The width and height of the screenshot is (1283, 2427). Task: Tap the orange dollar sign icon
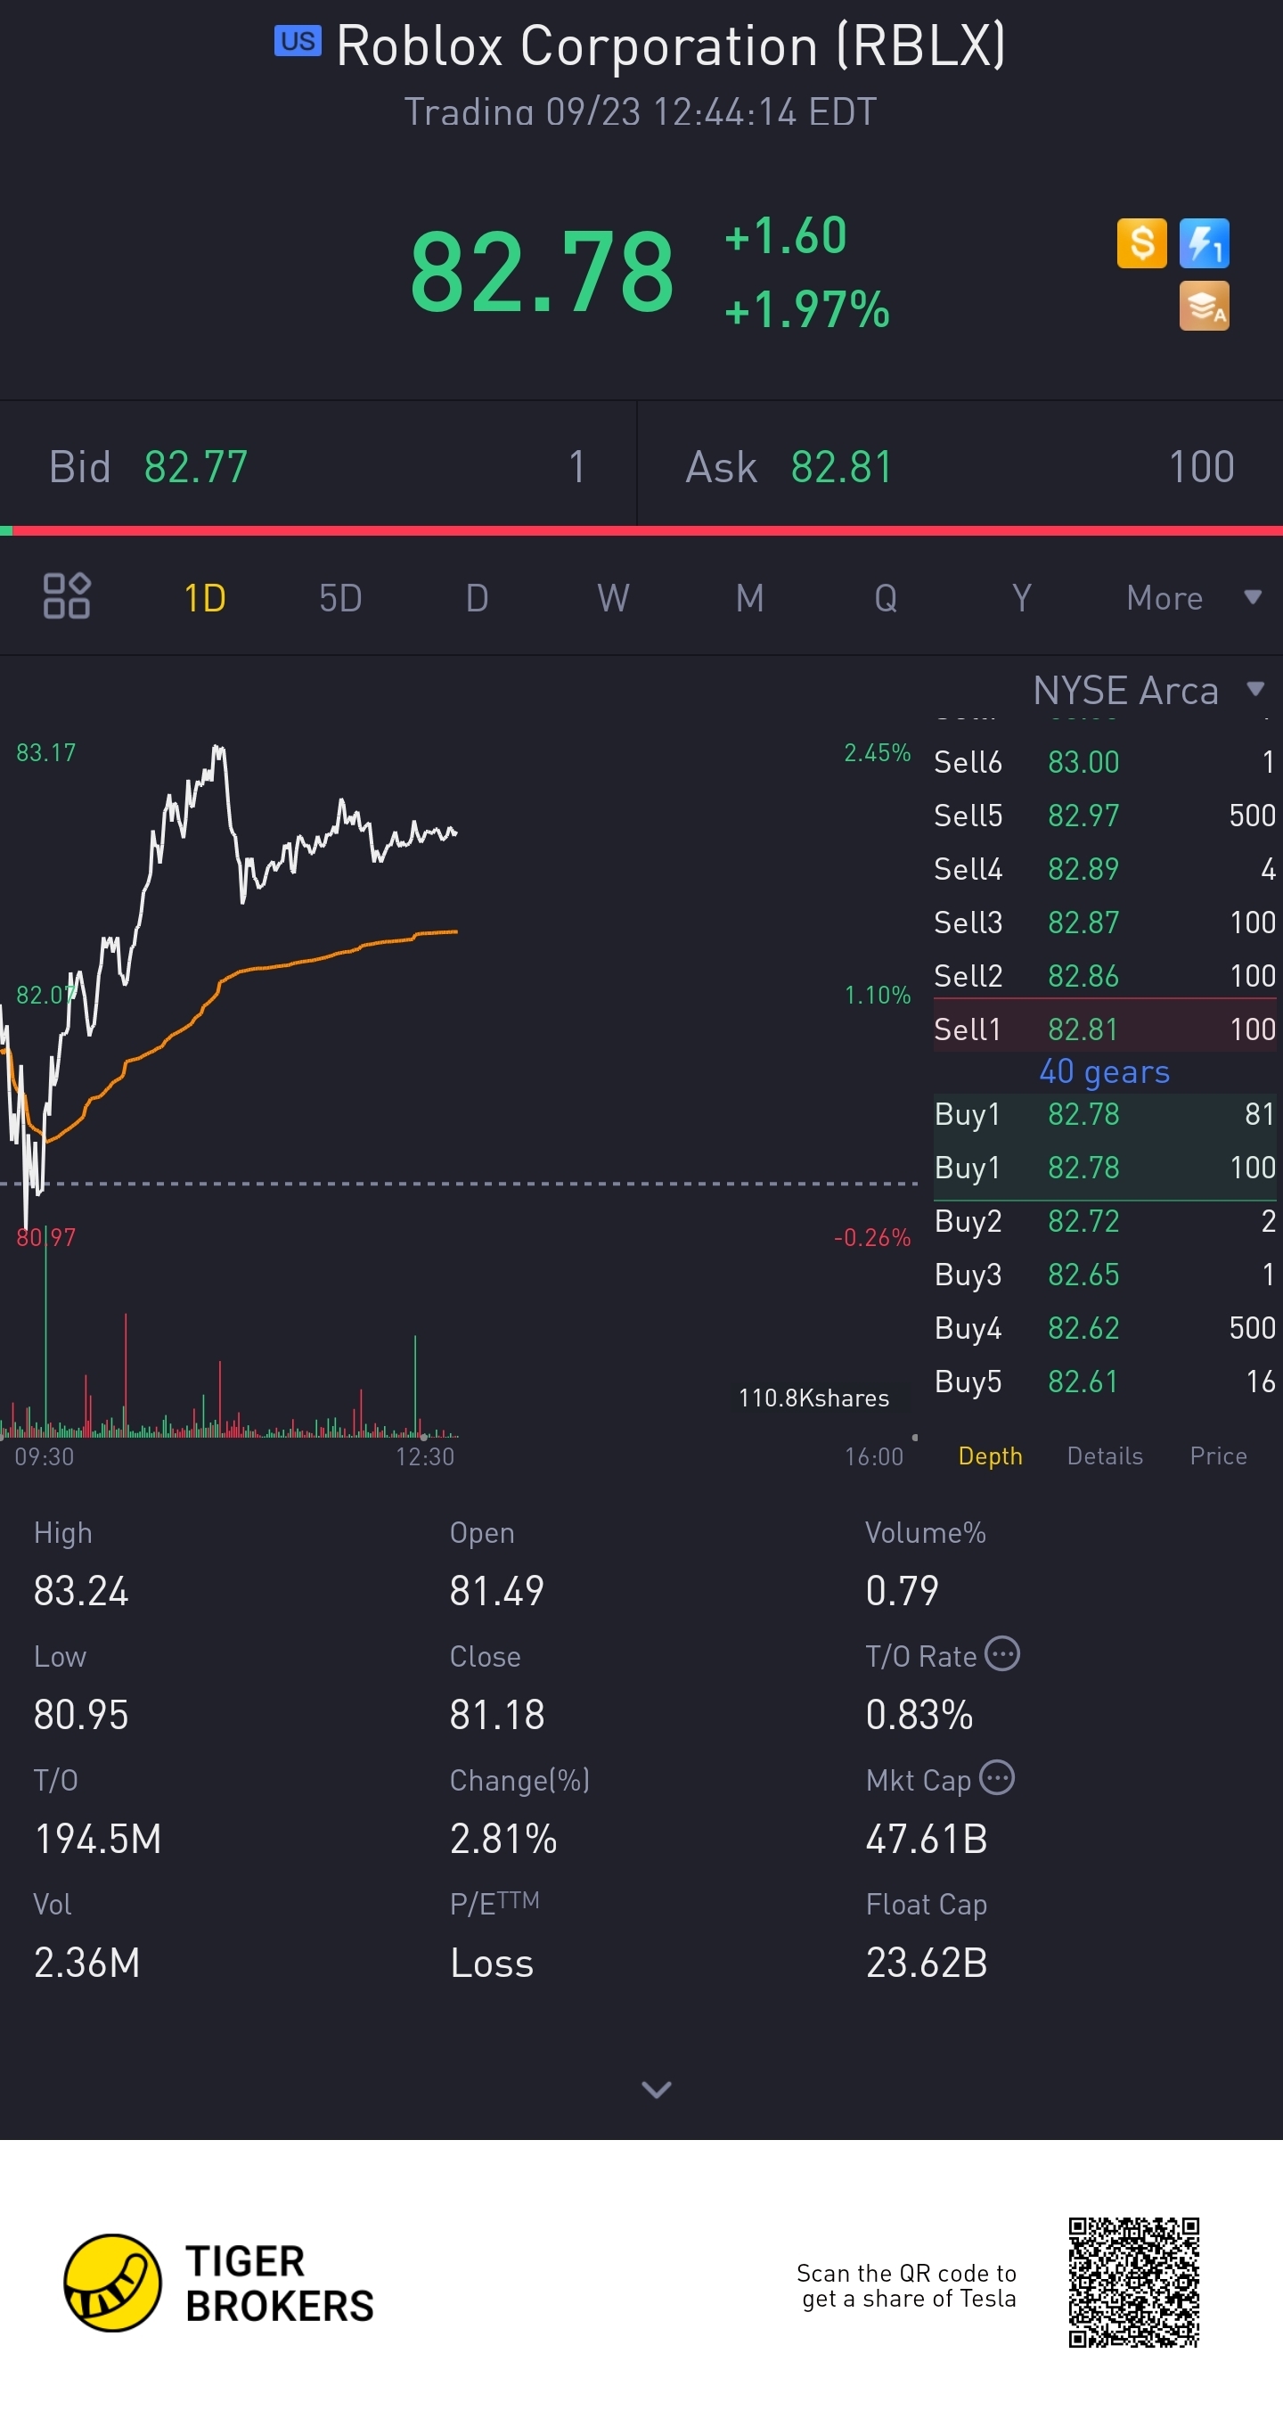(1141, 243)
